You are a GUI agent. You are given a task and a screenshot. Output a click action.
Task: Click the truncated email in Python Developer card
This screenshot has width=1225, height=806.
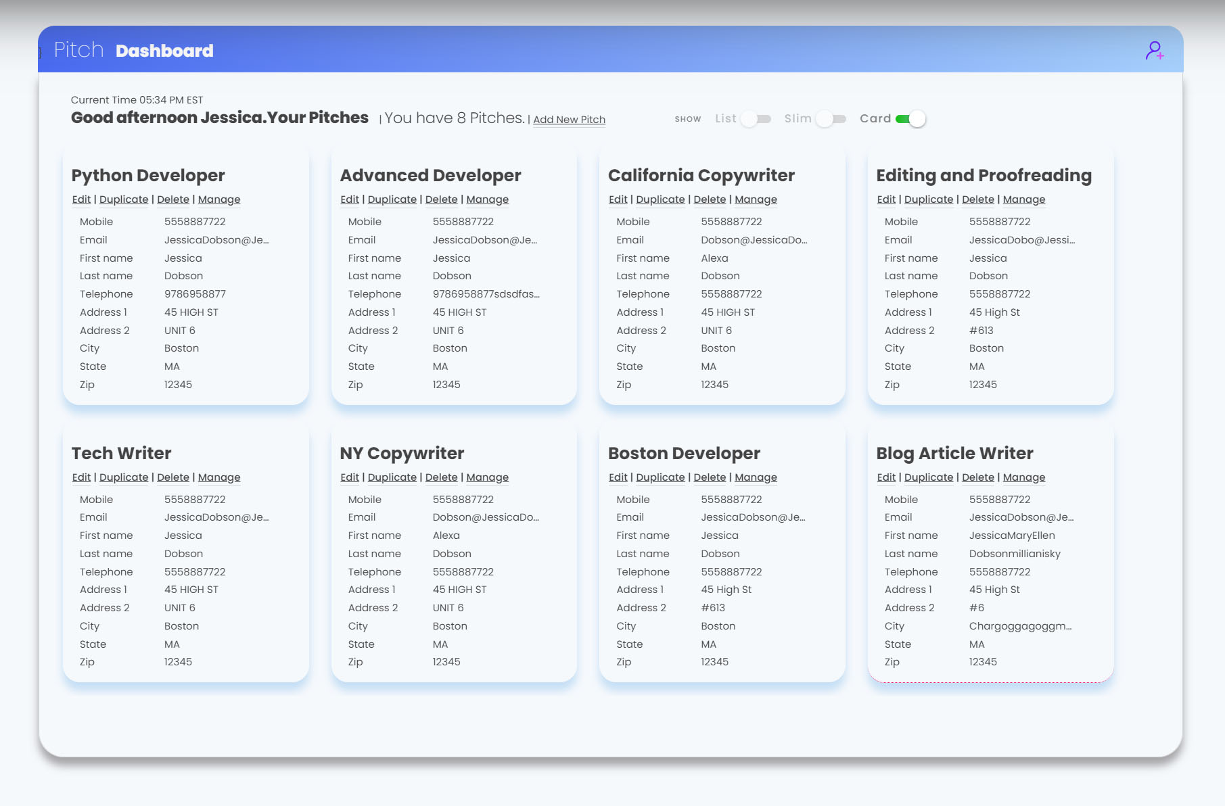(x=216, y=240)
